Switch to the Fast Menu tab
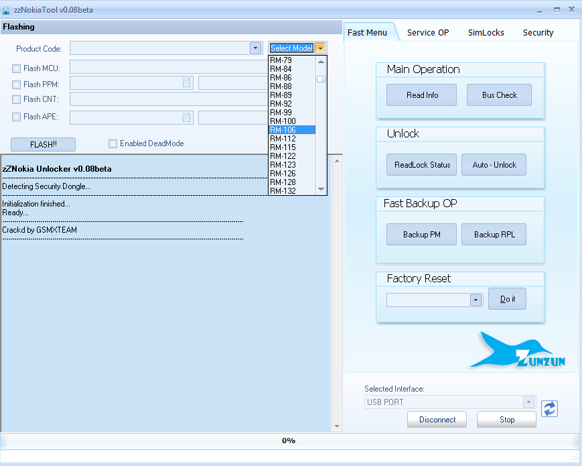The height and width of the screenshot is (466, 582). point(367,33)
